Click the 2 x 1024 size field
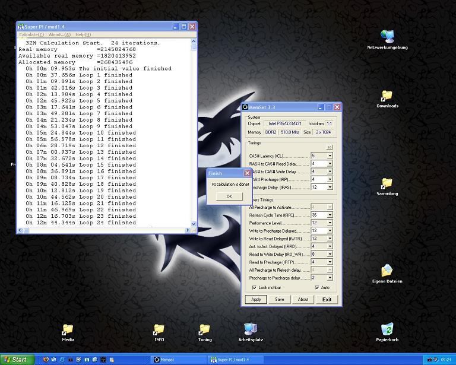456x365 pixels. point(324,132)
